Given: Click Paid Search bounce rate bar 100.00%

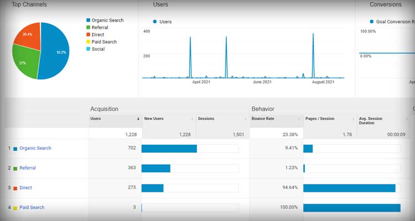Looking at the screenshot, I should click(352, 208).
